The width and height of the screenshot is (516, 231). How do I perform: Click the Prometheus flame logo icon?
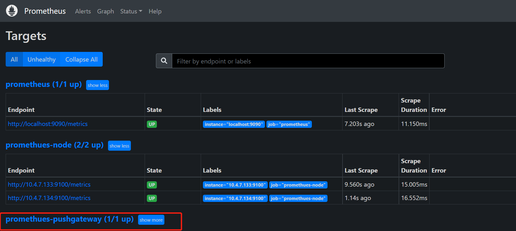coord(12,11)
